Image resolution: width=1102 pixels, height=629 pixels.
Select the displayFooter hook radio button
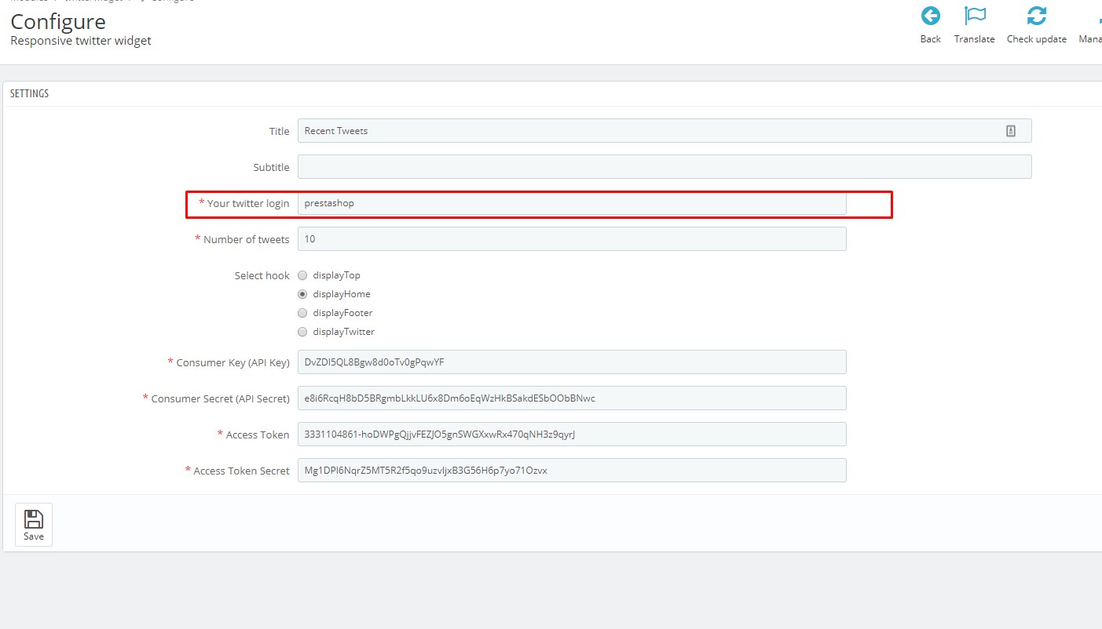302,313
